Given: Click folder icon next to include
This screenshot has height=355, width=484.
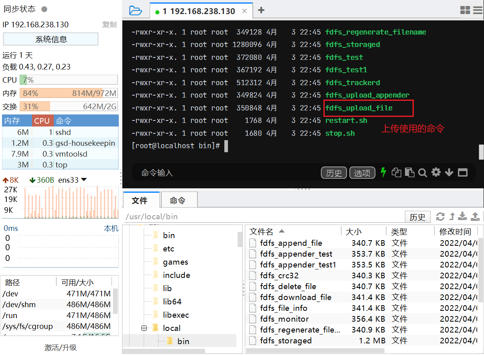Looking at the screenshot, I should tap(156, 275).
